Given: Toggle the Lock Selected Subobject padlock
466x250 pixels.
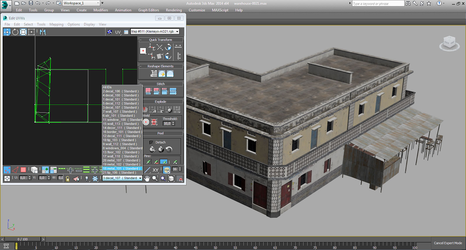Looking at the screenshot, I should (x=68, y=178).
